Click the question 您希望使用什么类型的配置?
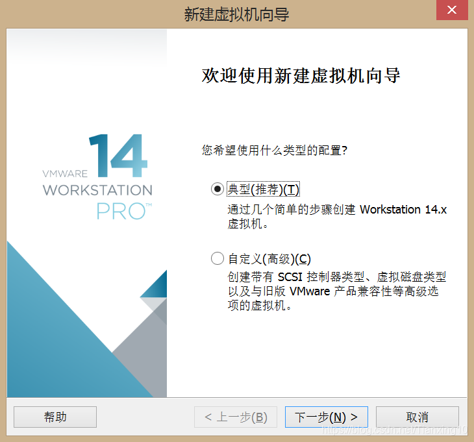The width and height of the screenshot is (474, 442). point(275,150)
